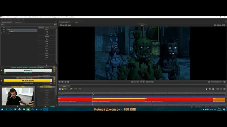Open File Explorer from the taskbar

point(24,109)
